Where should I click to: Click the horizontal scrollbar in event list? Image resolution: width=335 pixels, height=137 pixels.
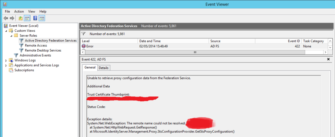point(195,52)
